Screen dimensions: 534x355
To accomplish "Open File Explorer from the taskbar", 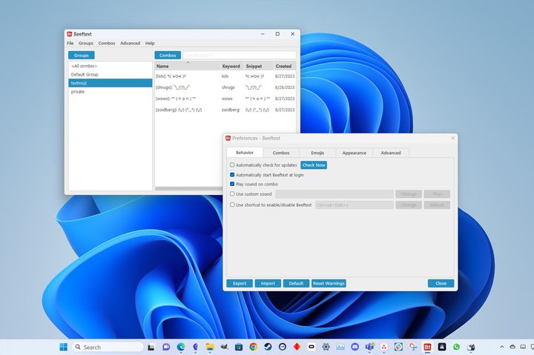I will click(210, 347).
